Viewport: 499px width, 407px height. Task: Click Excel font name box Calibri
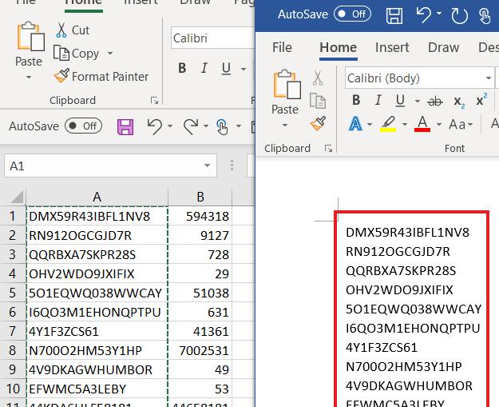(212, 38)
